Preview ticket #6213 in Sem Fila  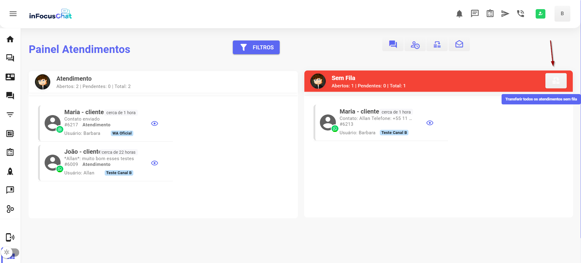pyautogui.click(x=430, y=123)
